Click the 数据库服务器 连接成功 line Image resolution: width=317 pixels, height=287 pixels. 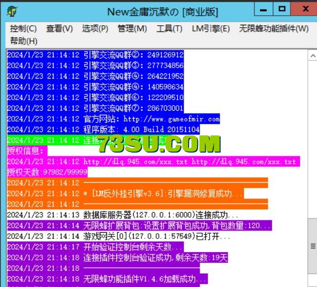tap(123, 215)
